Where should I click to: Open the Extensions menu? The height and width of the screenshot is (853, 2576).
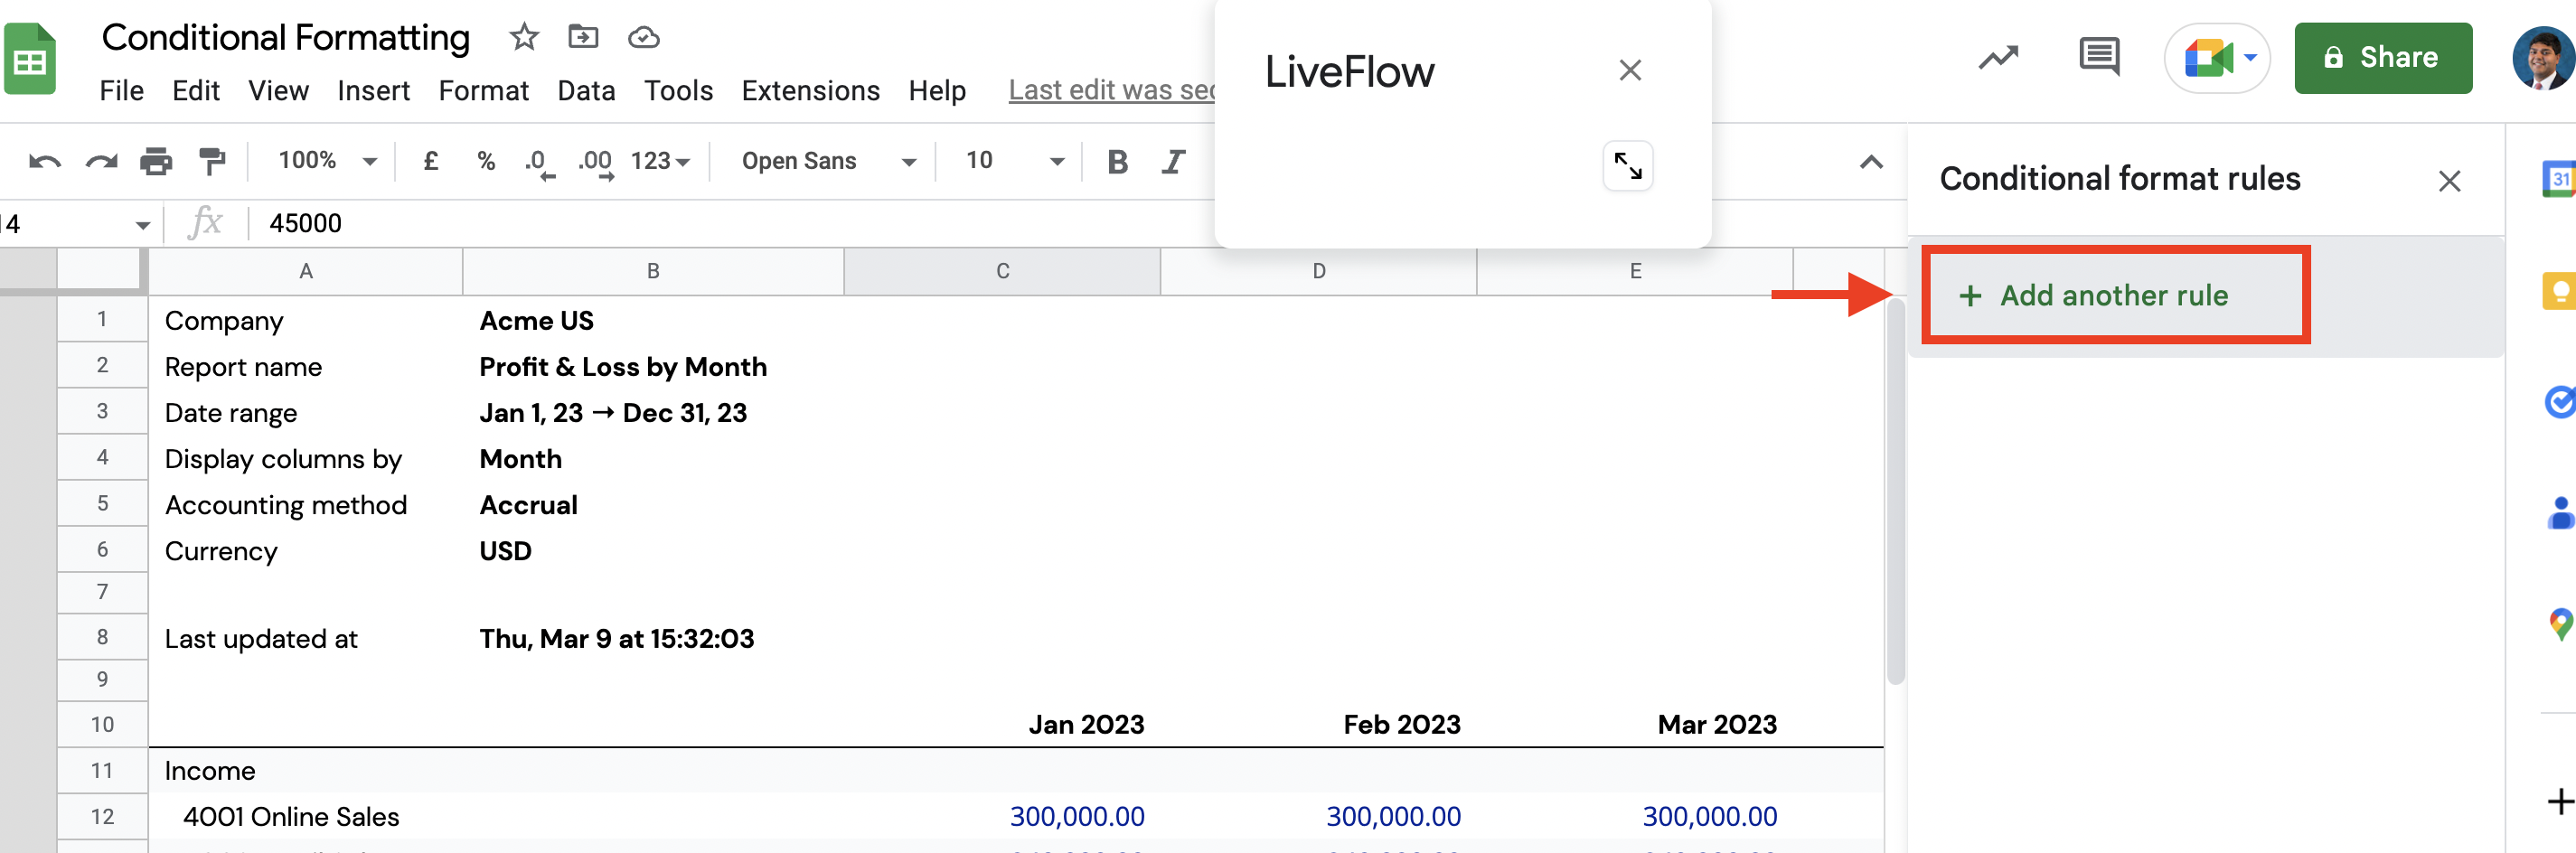click(x=810, y=91)
